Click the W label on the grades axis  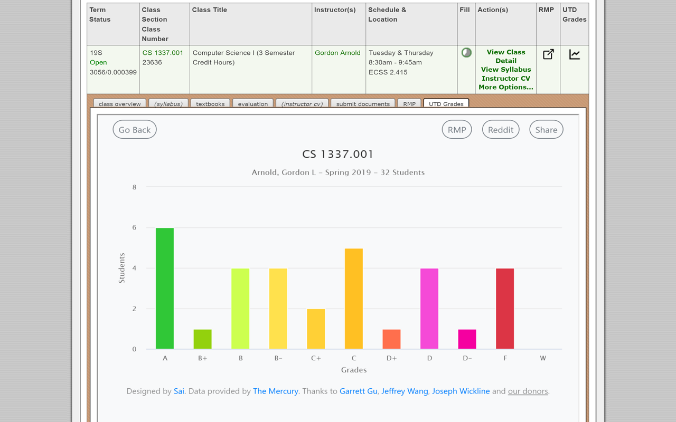543,358
